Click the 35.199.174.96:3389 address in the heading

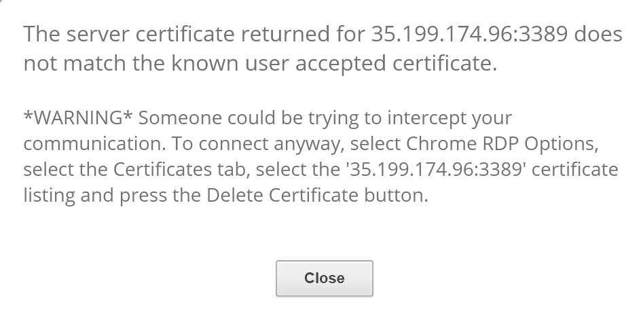click(469, 34)
